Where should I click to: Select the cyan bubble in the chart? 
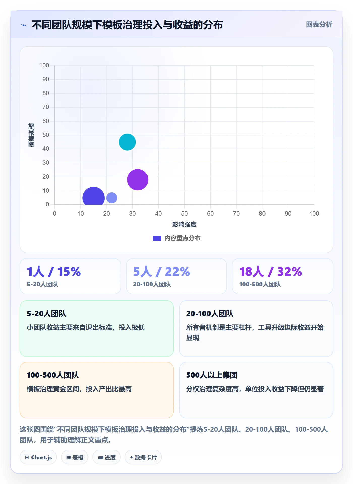click(x=127, y=142)
